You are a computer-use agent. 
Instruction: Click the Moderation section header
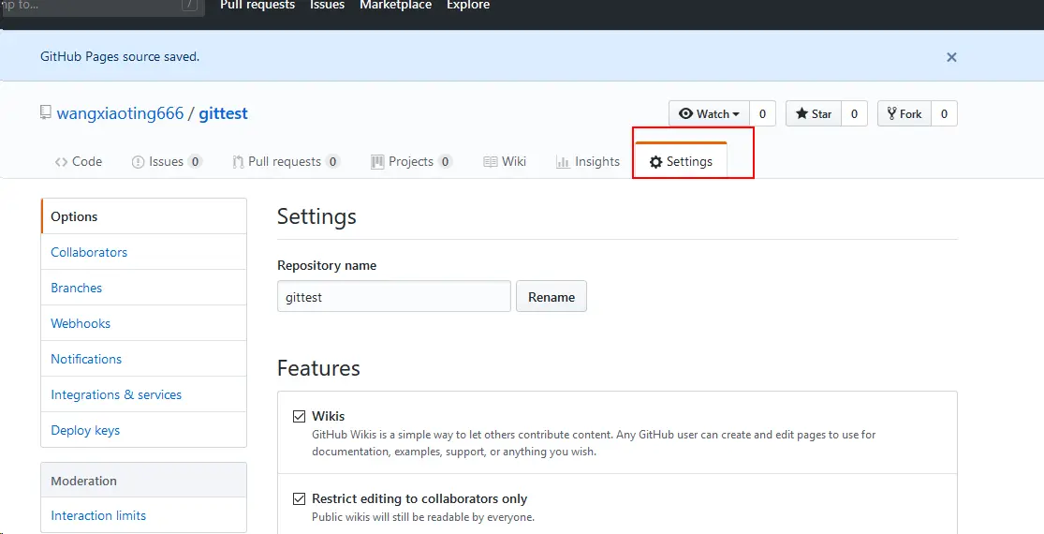click(144, 480)
